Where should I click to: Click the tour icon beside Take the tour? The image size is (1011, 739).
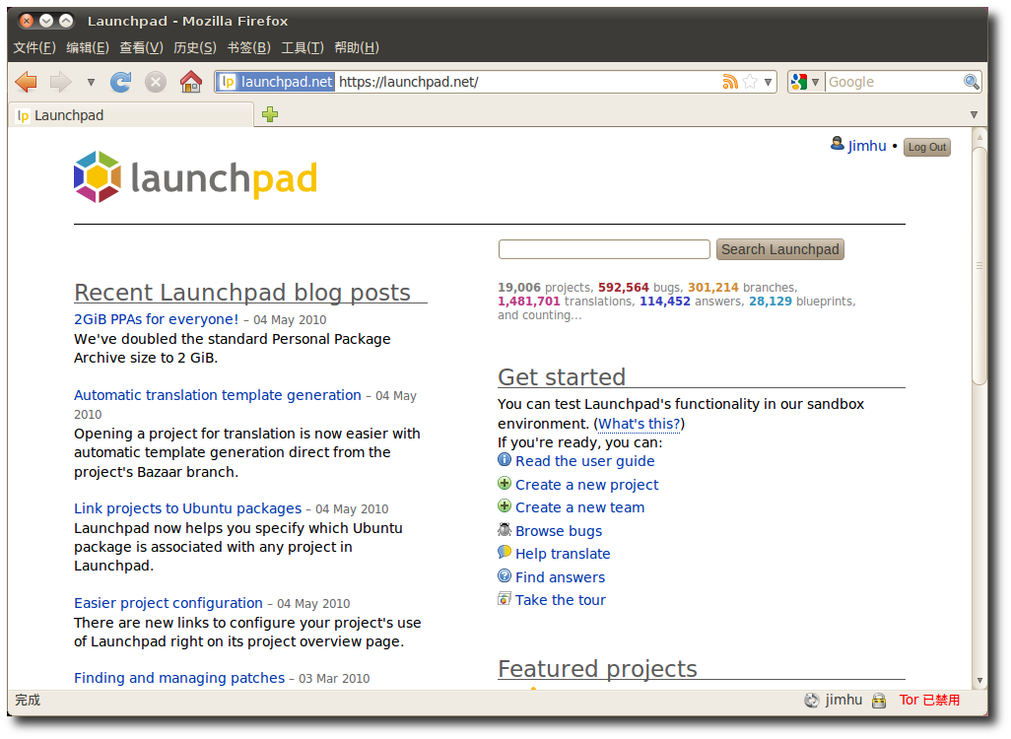pyautogui.click(x=505, y=599)
